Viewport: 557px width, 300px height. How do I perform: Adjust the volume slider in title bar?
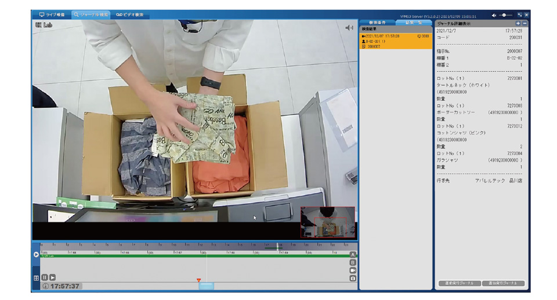[x=505, y=14]
